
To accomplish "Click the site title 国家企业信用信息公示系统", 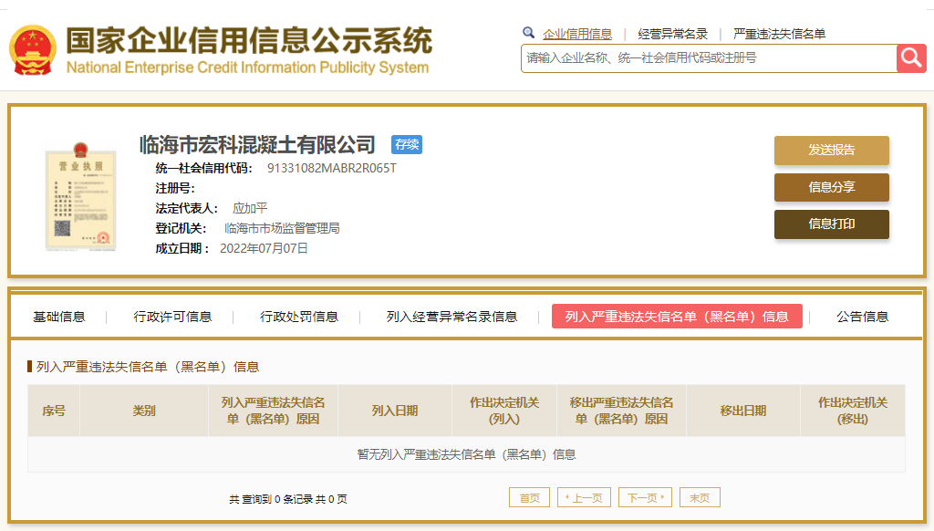I will click(249, 40).
